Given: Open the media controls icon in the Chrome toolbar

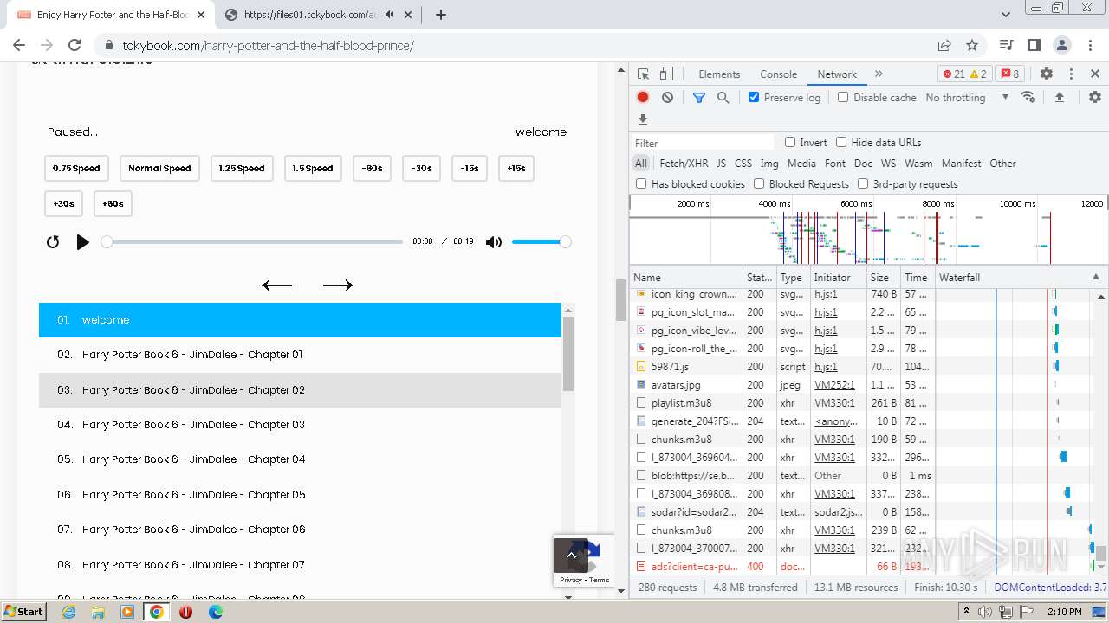Looking at the screenshot, I should pyautogui.click(x=1006, y=45).
